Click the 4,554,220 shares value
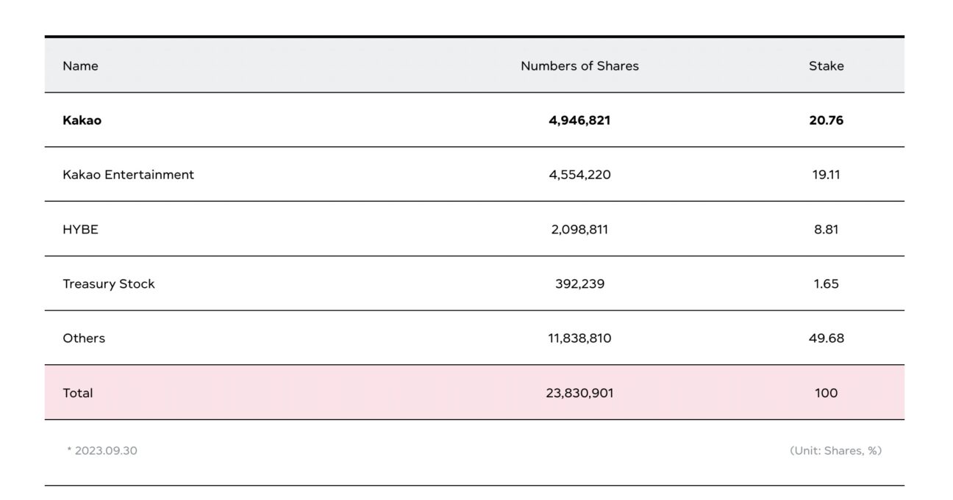This screenshot has width=953, height=500. [579, 175]
